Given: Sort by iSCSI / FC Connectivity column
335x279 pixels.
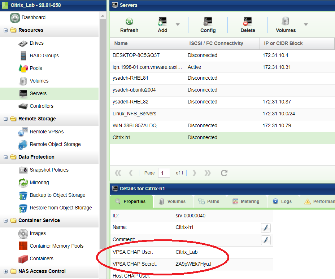Looking at the screenshot, I should [x=222, y=44].
